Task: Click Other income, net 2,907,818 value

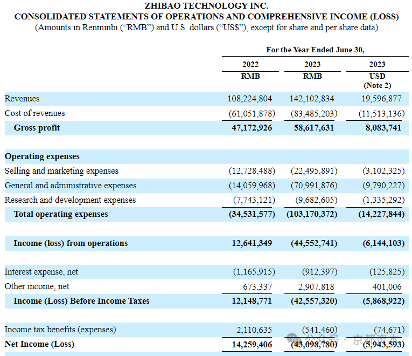Action: click(x=316, y=286)
